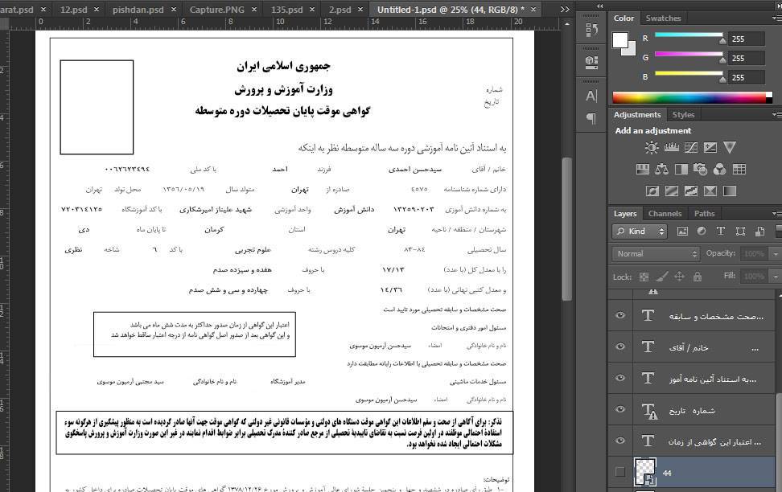Open the Styles tab
Screen dimensions: 782x492
coord(683,115)
